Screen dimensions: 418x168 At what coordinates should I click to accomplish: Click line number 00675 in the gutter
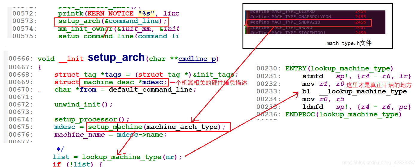tap(21, 127)
